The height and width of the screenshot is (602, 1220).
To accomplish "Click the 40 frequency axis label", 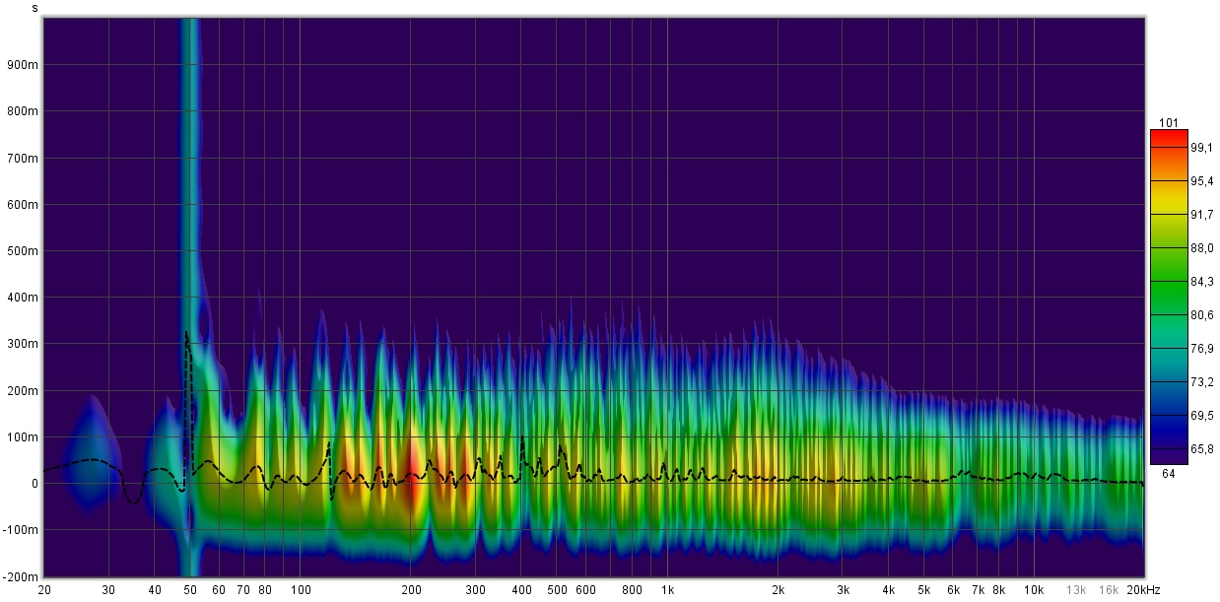I will (155, 590).
